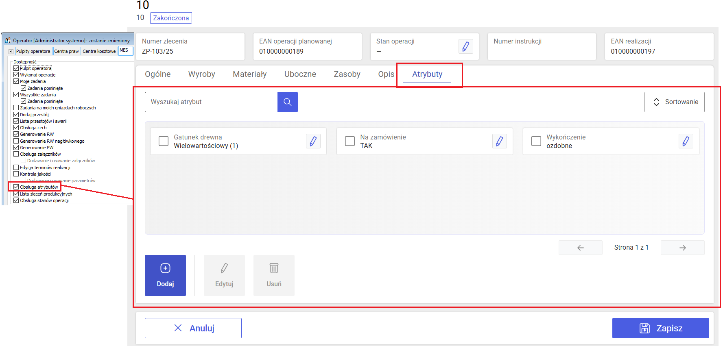Image resolution: width=723 pixels, height=346 pixels.
Task: Click pencil icon on Na zamówienie card
Action: [x=499, y=141]
